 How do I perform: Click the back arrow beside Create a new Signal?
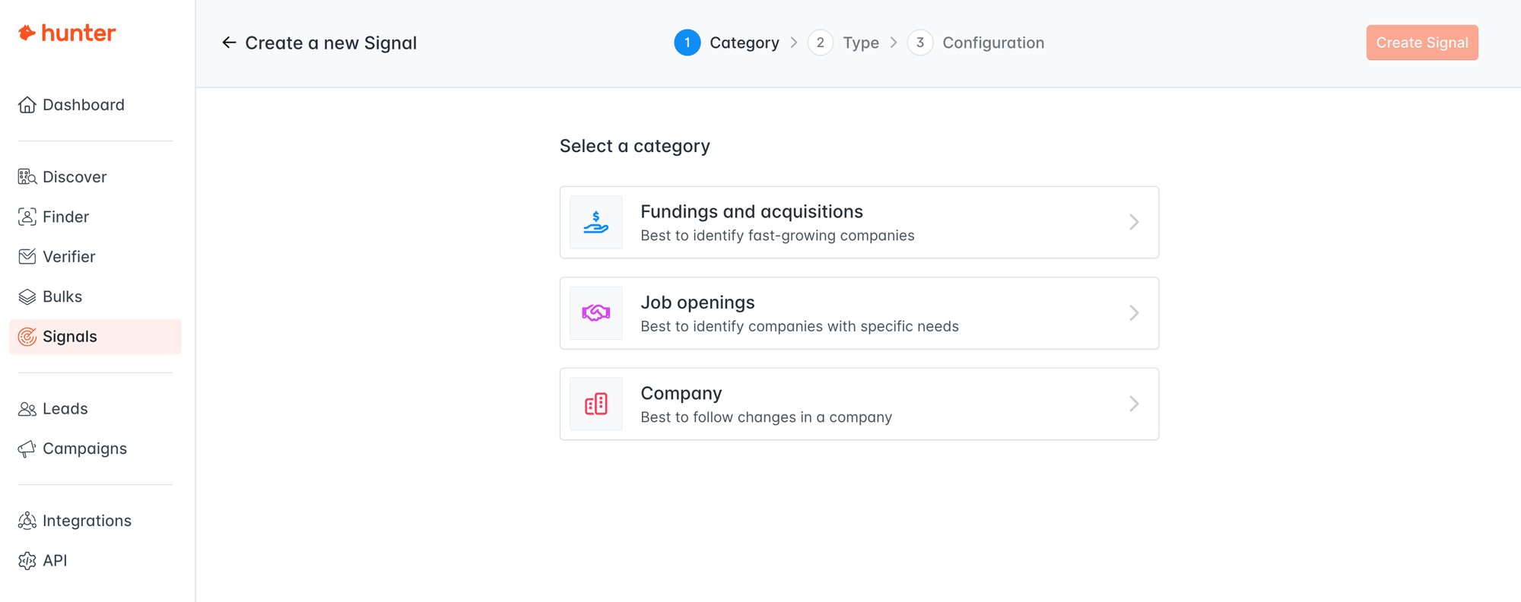[x=229, y=43]
